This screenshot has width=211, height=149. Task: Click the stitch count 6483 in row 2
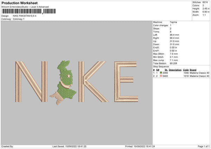coord(165,76)
